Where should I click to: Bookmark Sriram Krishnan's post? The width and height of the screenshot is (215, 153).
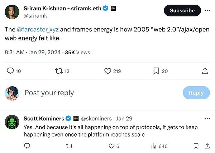pos(156,71)
